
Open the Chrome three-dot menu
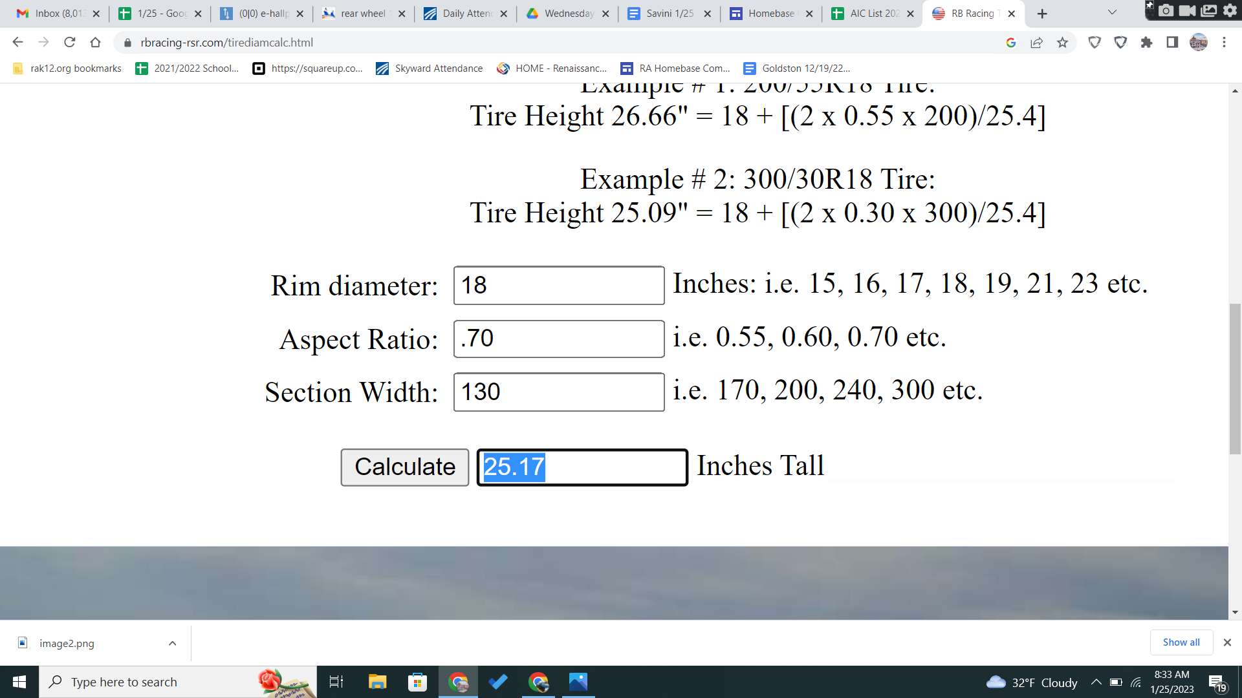click(1224, 43)
